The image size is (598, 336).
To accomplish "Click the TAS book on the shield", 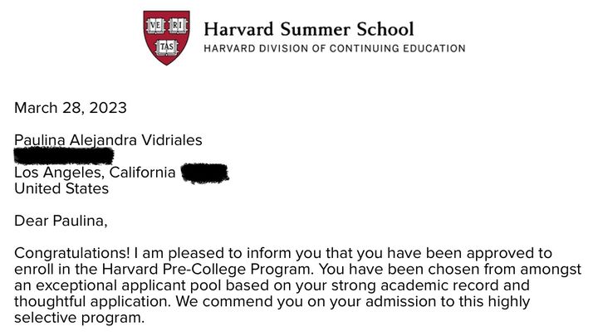I will [167, 46].
